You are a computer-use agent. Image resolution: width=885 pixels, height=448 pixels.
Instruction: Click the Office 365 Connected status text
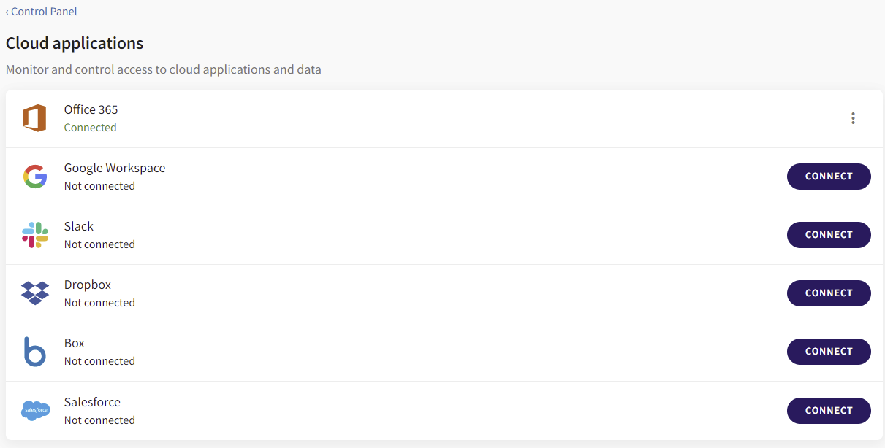pyautogui.click(x=90, y=128)
